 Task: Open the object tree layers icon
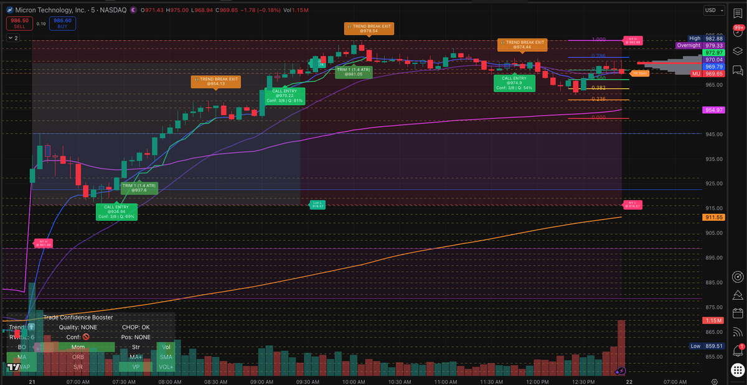738,51
